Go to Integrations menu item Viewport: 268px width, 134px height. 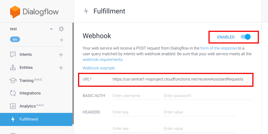36,93
